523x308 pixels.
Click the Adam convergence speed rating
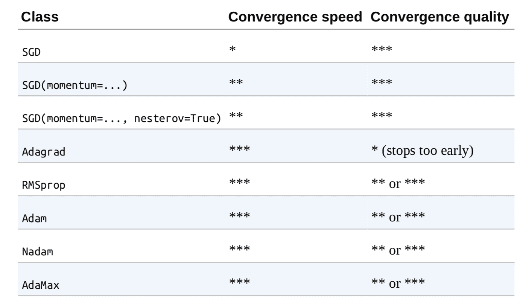tap(239, 215)
